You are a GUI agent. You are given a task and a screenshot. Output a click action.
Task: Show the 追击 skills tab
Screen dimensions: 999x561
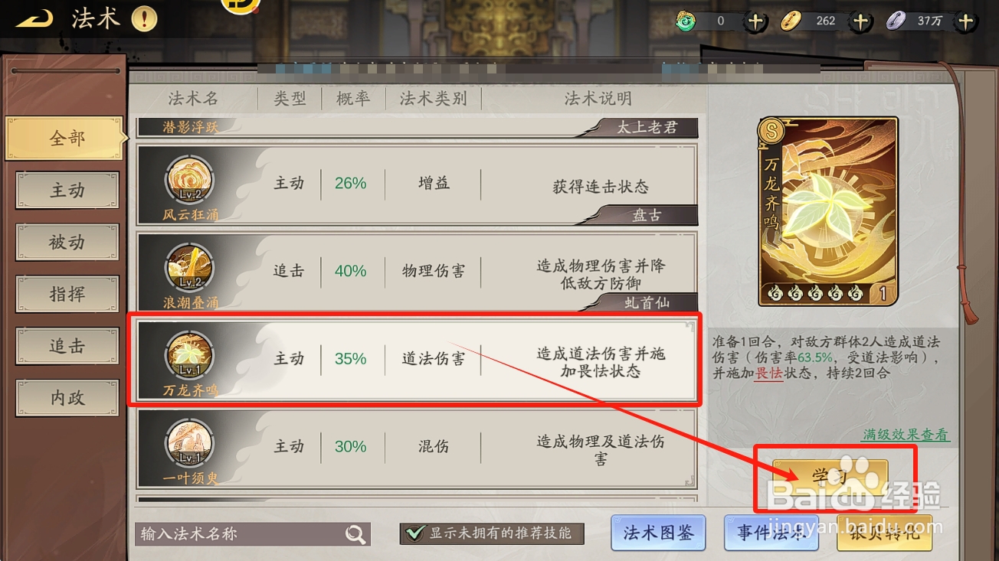click(x=67, y=347)
